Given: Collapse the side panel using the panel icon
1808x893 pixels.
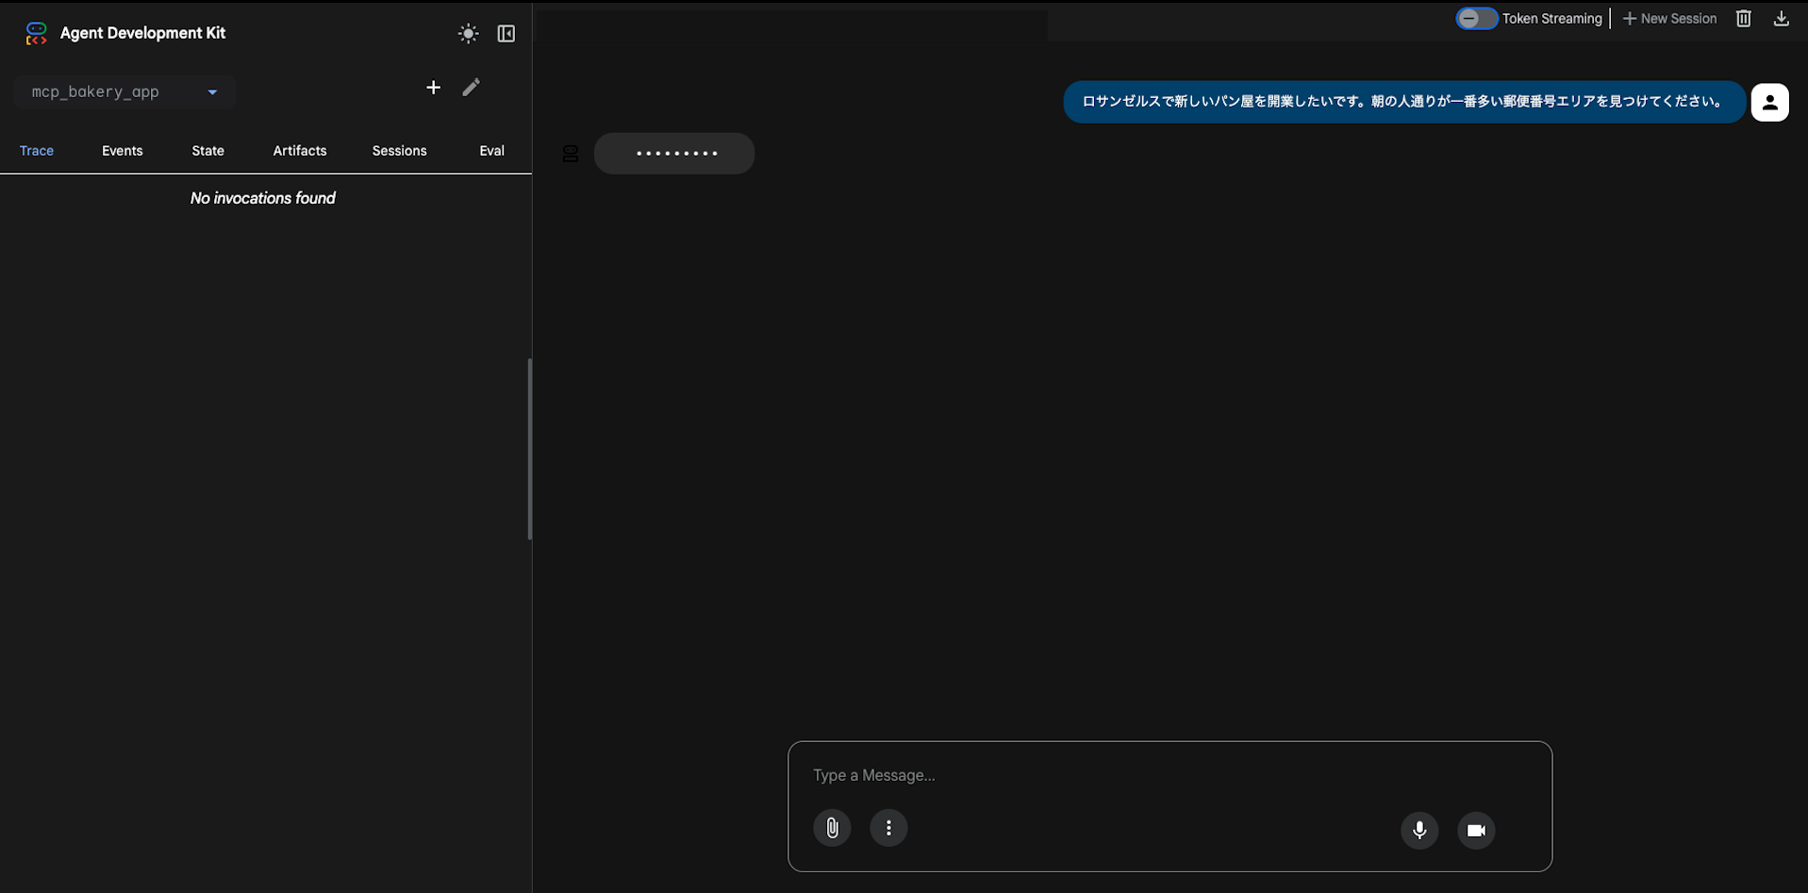Looking at the screenshot, I should (x=506, y=34).
